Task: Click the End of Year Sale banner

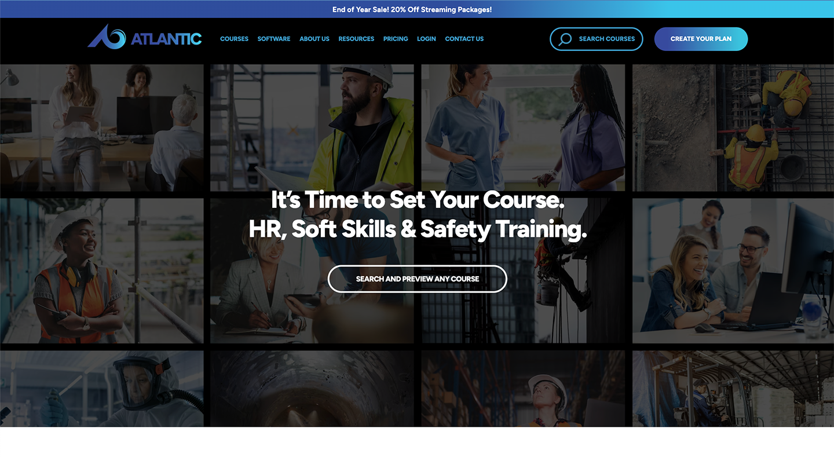Action: pyautogui.click(x=412, y=9)
